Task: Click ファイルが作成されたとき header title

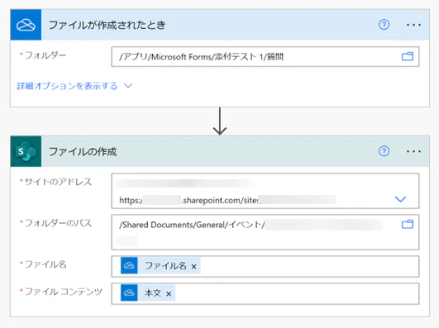Action: click(x=107, y=25)
